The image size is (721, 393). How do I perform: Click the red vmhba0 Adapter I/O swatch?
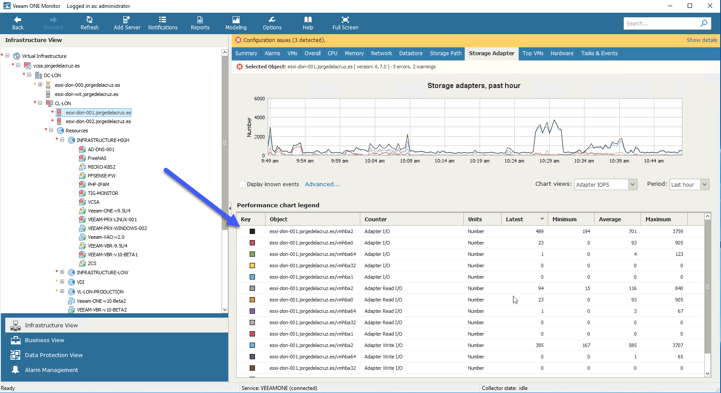252,243
